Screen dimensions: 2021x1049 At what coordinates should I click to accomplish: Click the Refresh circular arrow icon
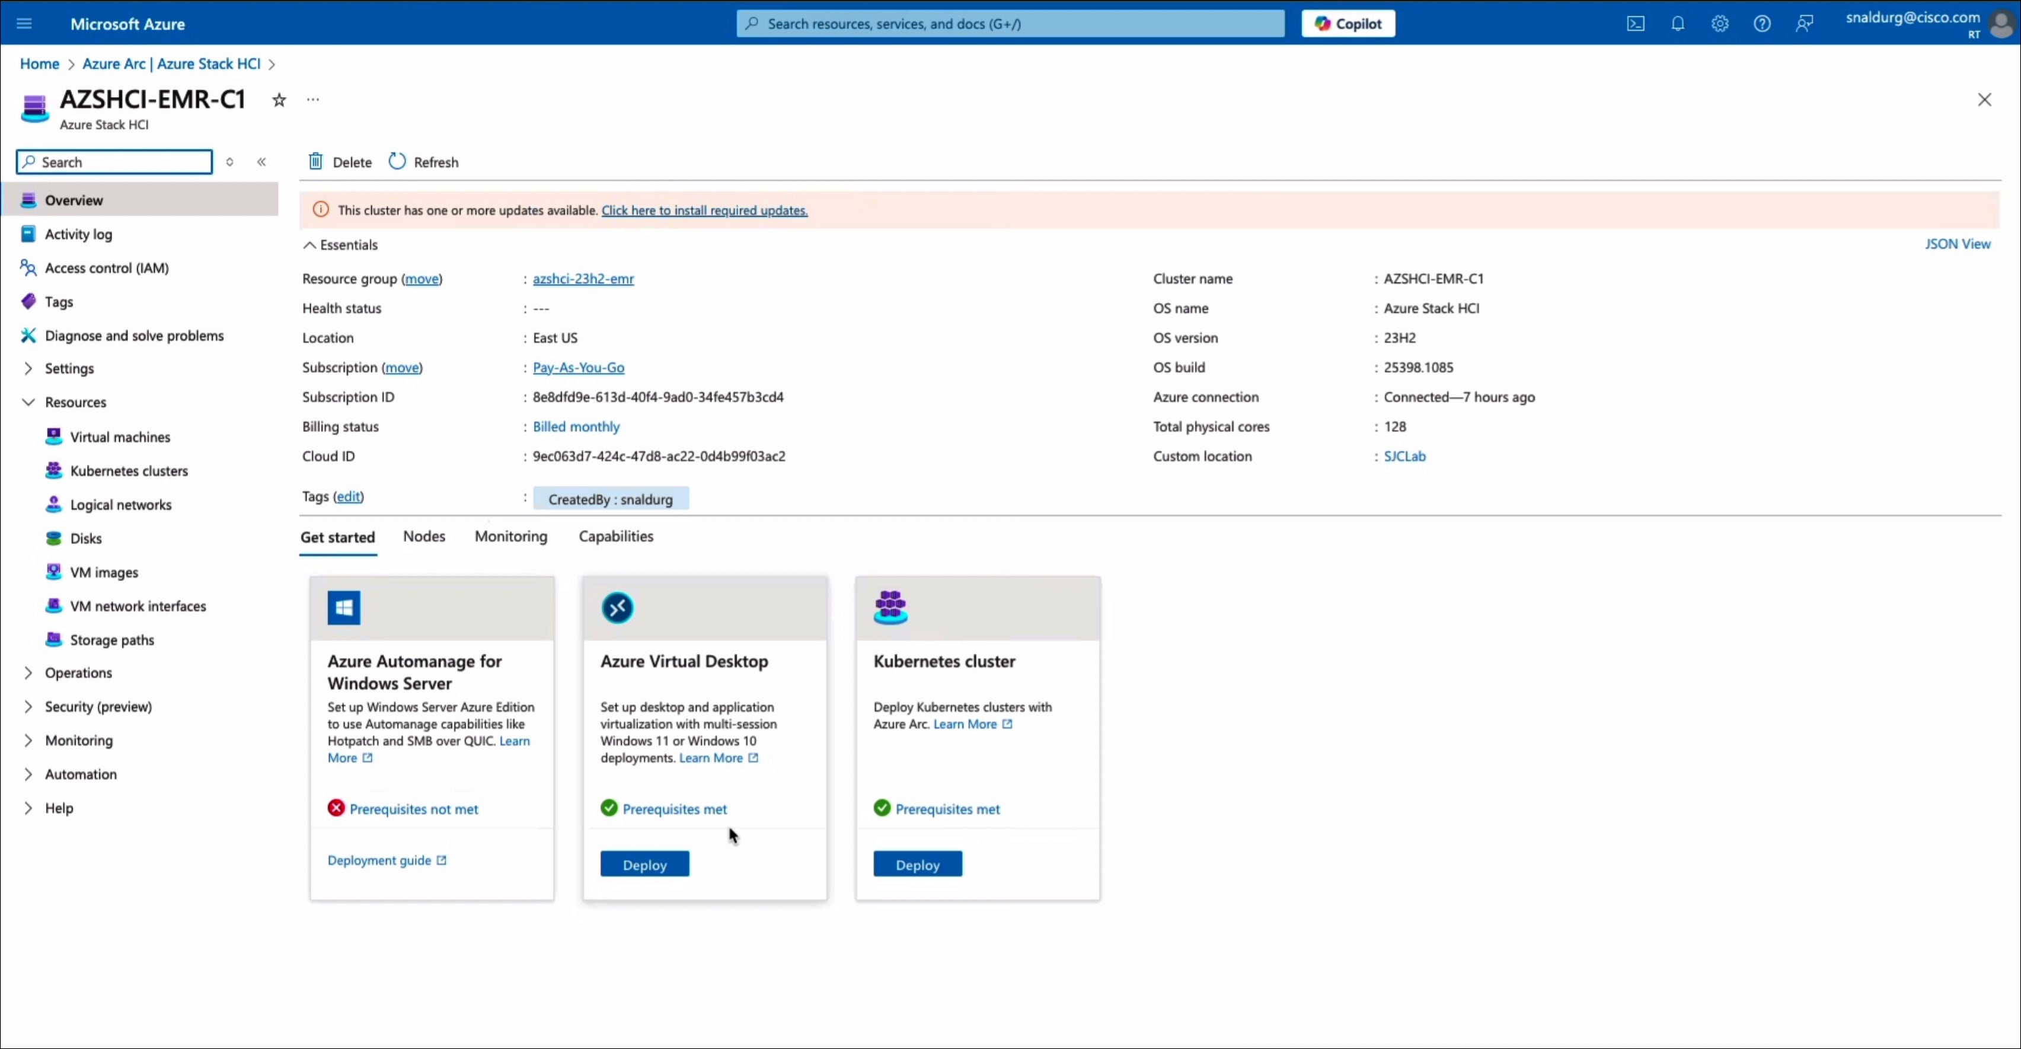[397, 162]
